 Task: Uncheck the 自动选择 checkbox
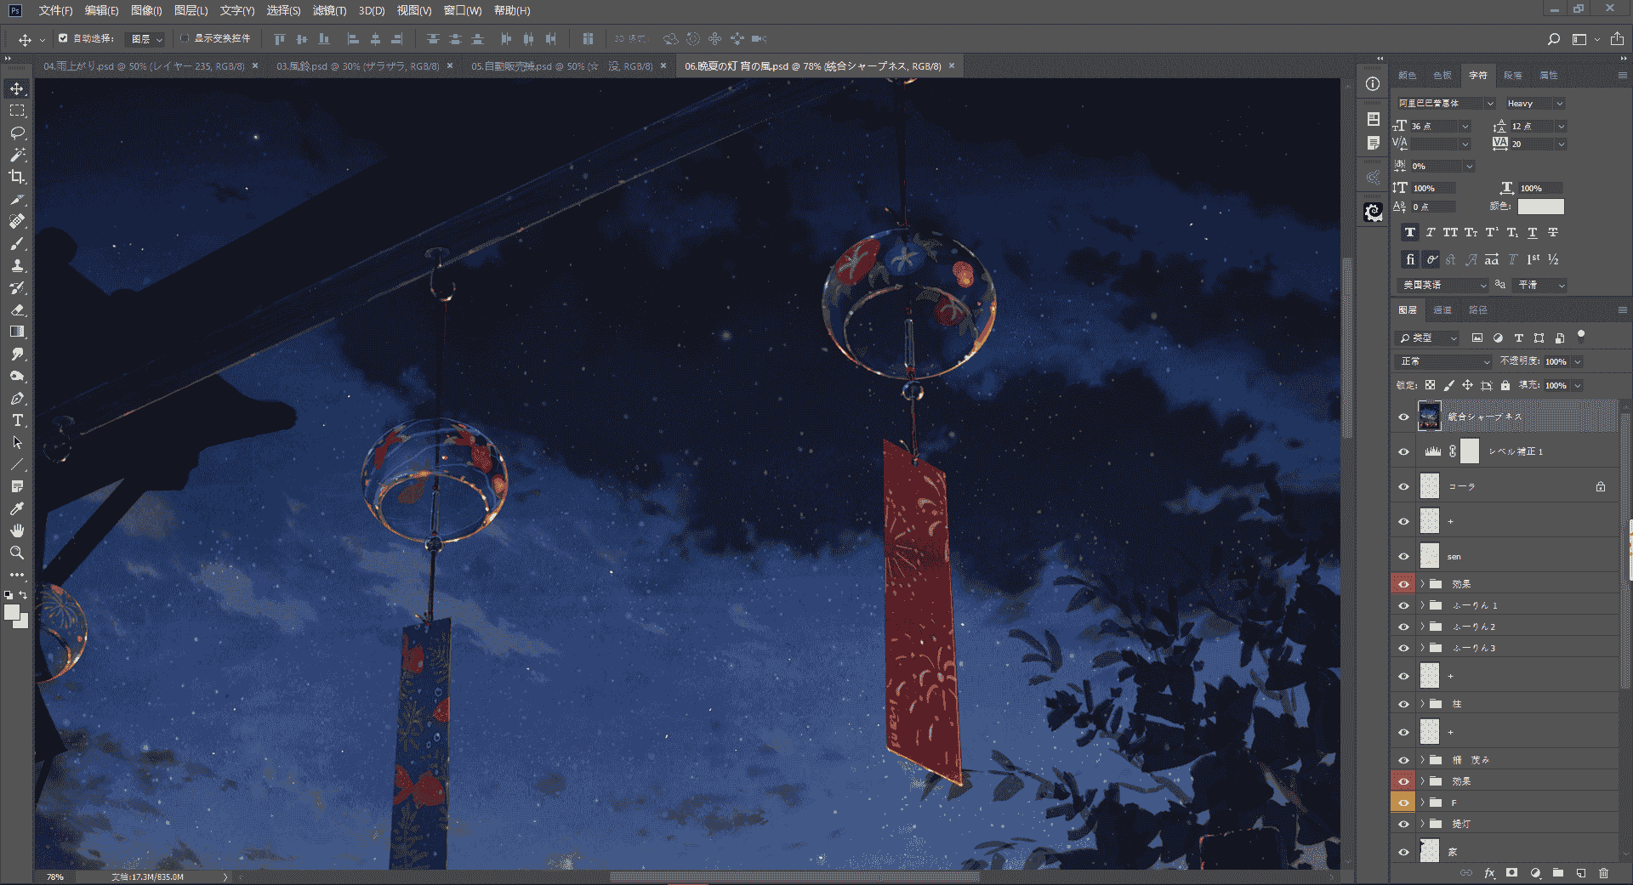tap(63, 38)
